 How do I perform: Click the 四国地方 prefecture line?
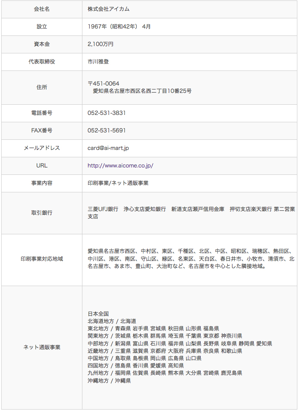(136, 366)
